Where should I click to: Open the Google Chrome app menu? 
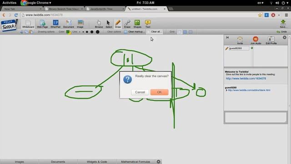click(x=36, y=3)
